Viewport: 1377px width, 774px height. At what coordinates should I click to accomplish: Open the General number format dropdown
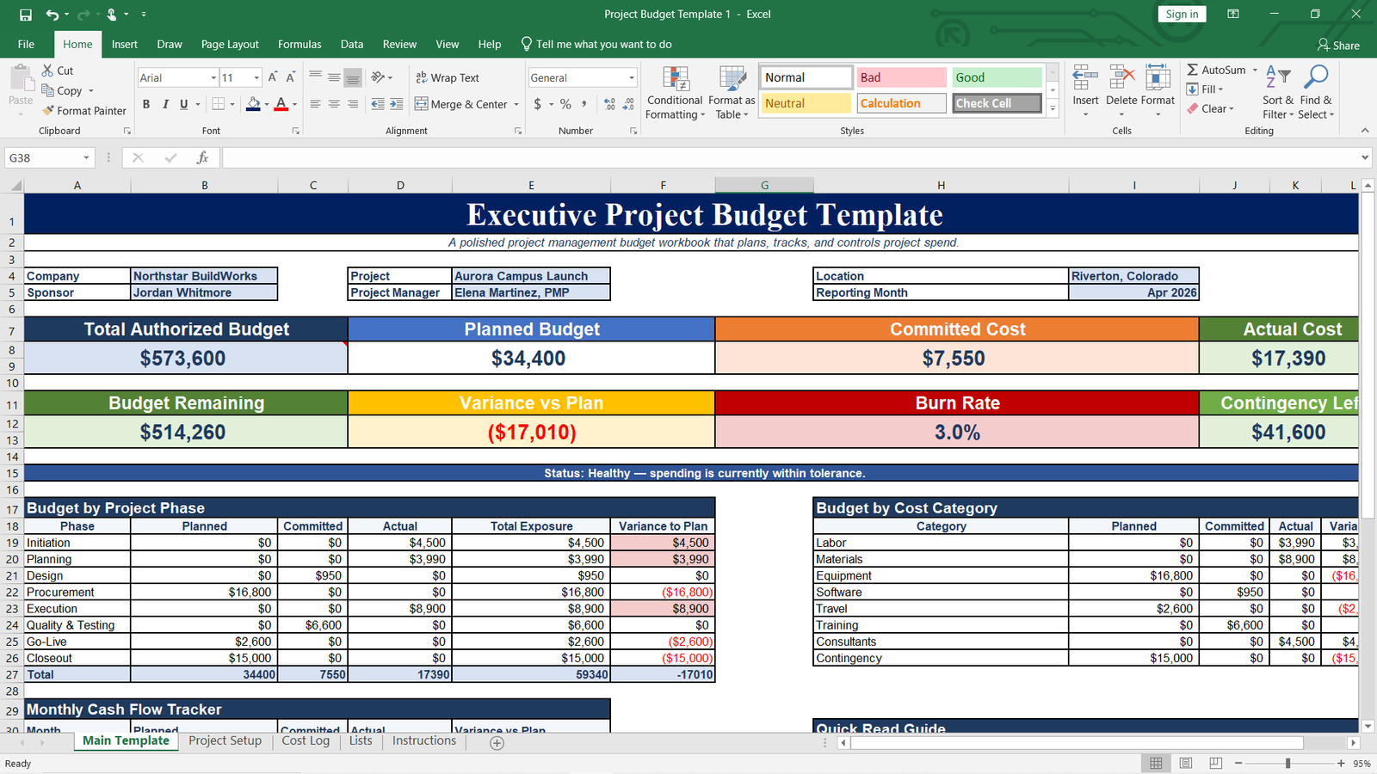(x=631, y=78)
